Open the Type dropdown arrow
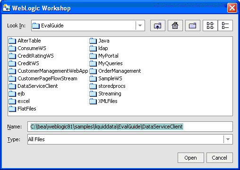240x170 pixels. (228, 139)
